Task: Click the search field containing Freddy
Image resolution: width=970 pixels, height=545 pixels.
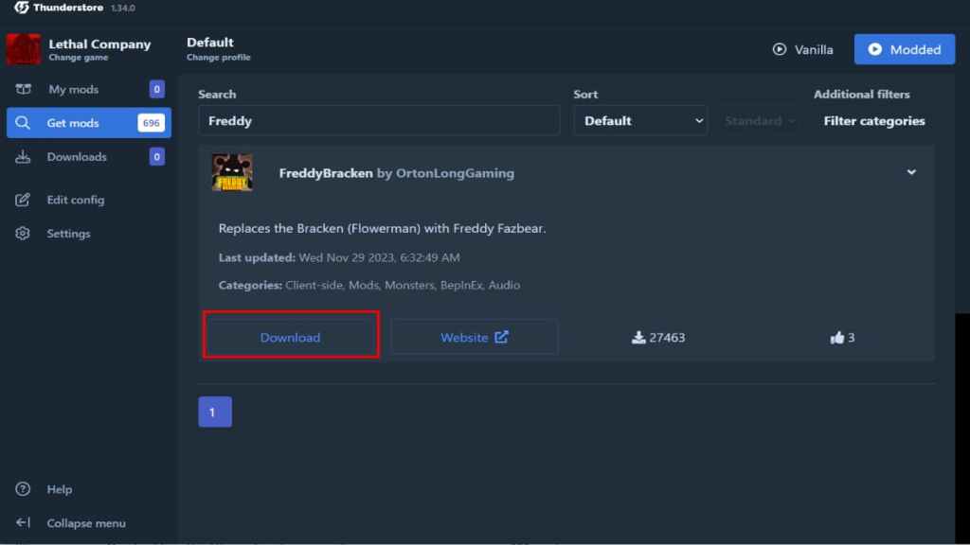Action: click(379, 121)
